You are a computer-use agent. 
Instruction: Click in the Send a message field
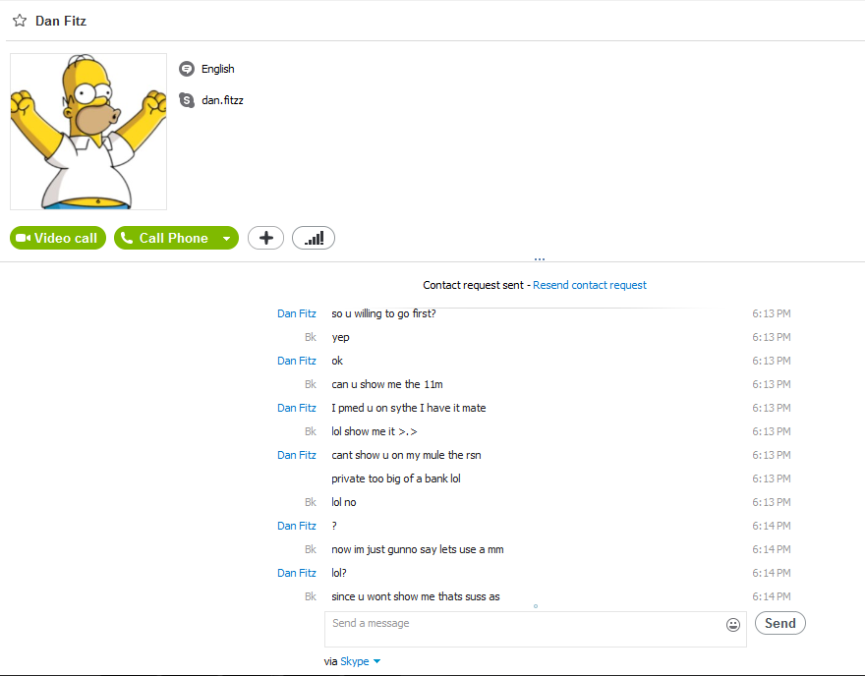tap(535, 629)
